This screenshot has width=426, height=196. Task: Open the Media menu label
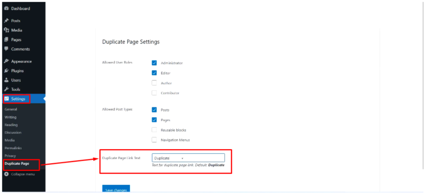point(17,30)
